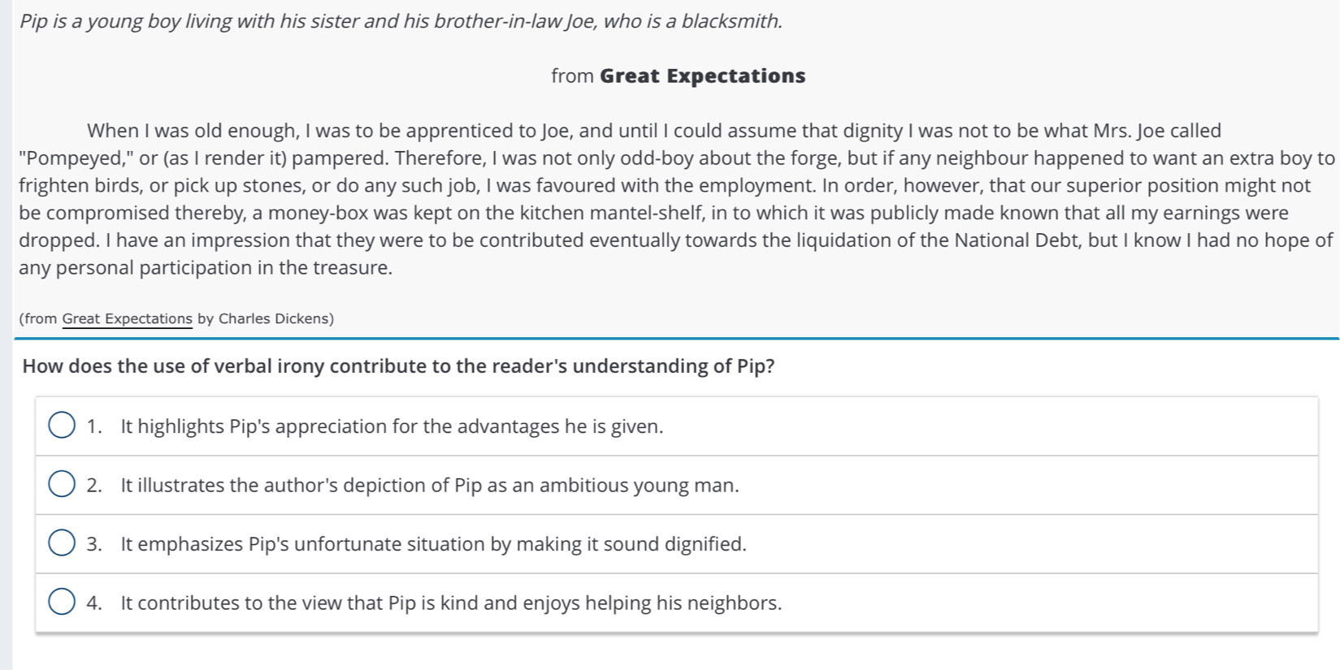This screenshot has width=1340, height=670.
Task: Click answer text about helping his neighbors
Action: [451, 603]
